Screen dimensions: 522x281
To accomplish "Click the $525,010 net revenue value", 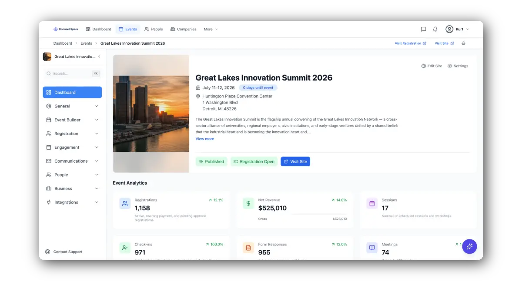I will 272,208.
